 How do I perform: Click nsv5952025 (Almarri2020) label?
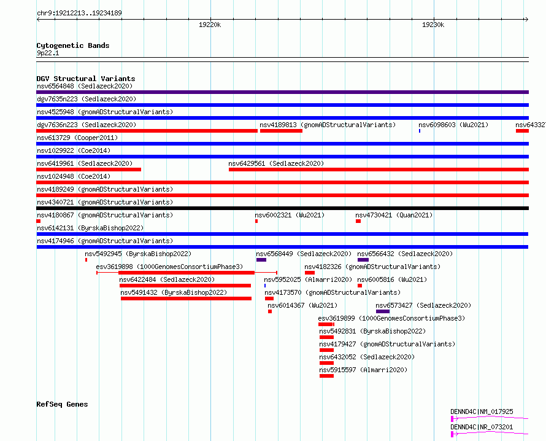coord(308,279)
